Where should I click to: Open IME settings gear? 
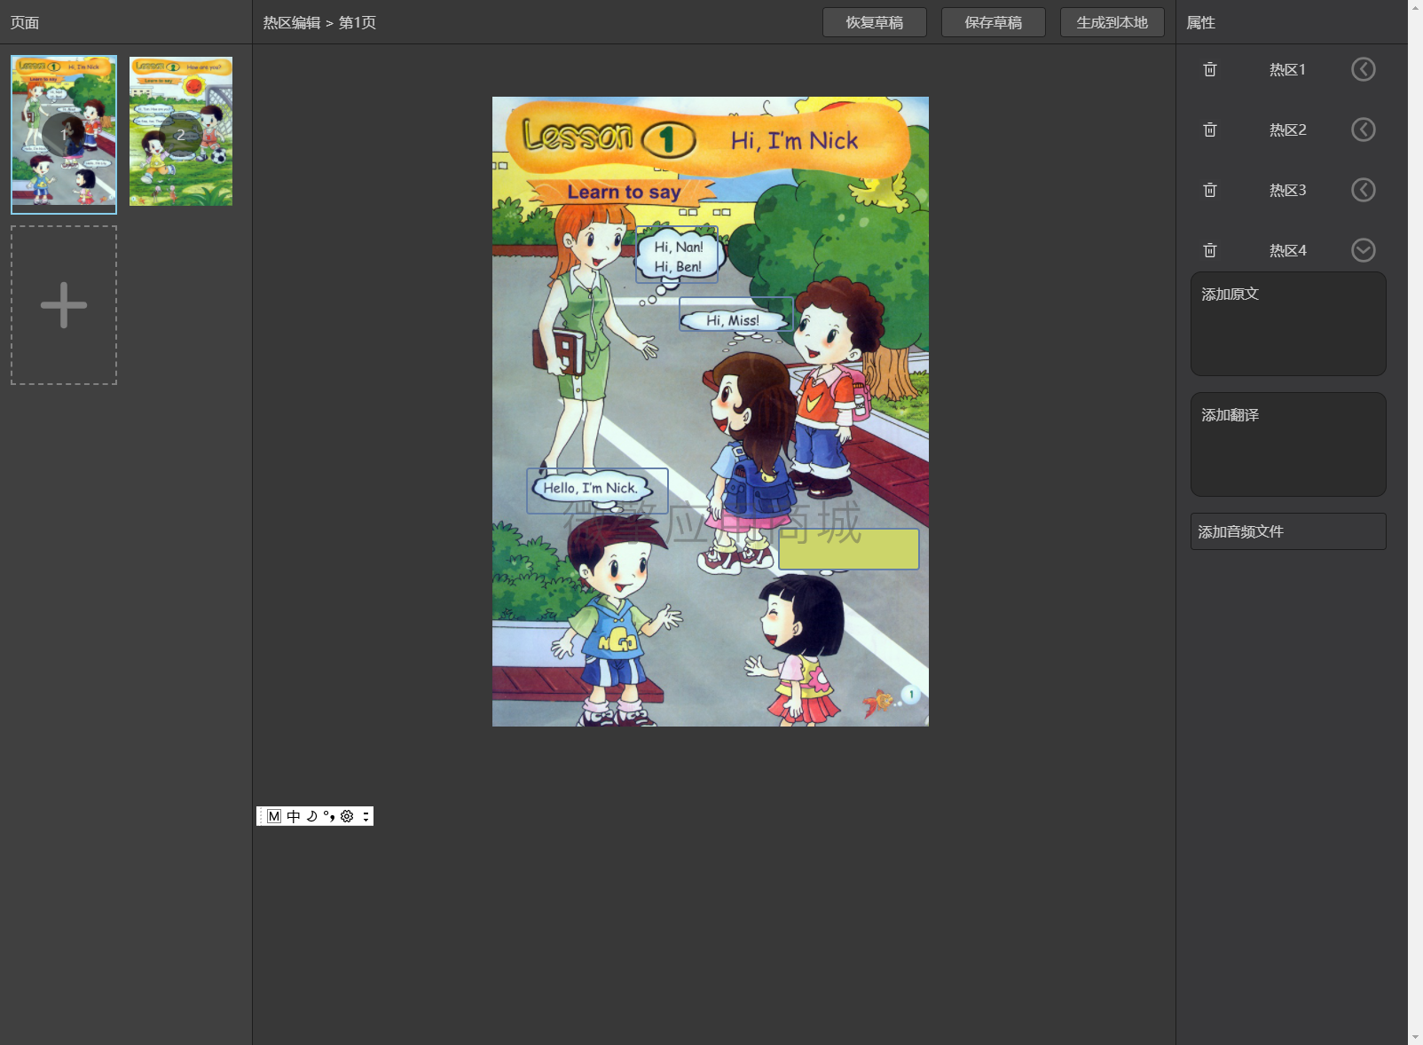pyautogui.click(x=347, y=816)
